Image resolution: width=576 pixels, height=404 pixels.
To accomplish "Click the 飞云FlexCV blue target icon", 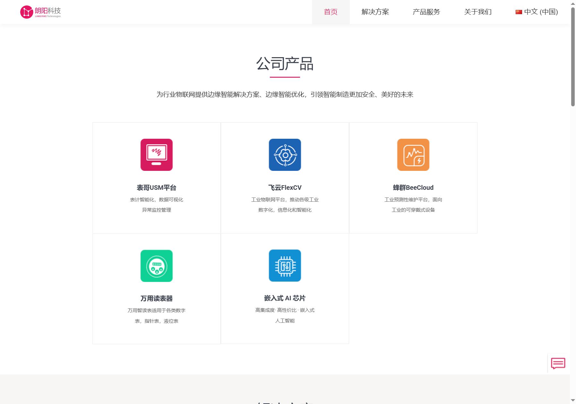I will (x=285, y=155).
